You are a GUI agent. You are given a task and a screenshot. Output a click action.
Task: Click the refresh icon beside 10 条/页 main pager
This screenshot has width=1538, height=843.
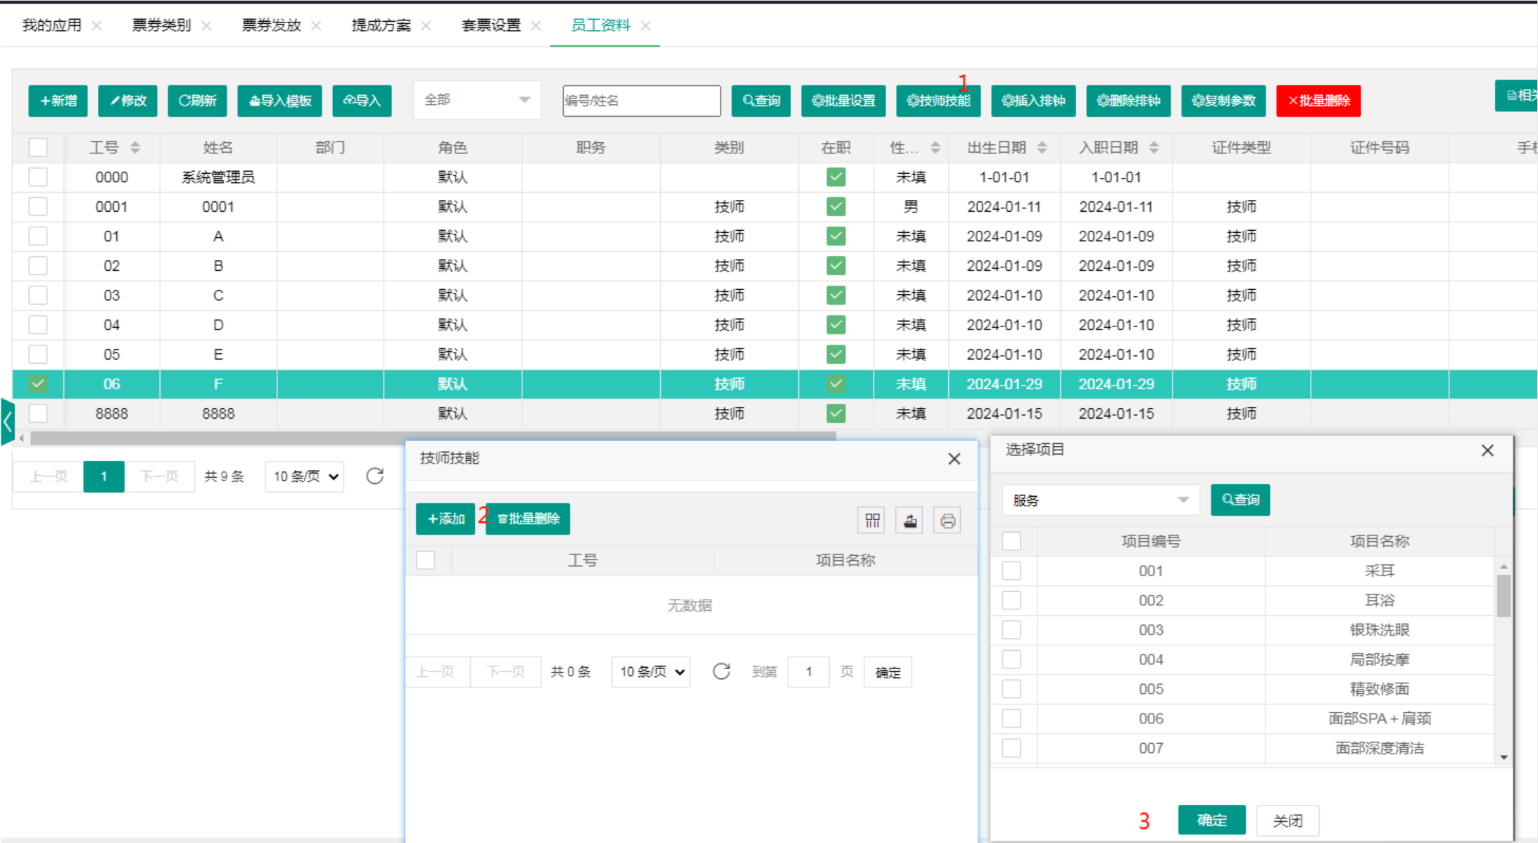click(375, 476)
